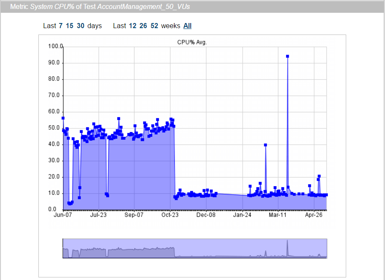Click the CPU% Avg. chart title
The height and width of the screenshot is (280, 385).
pos(191,42)
